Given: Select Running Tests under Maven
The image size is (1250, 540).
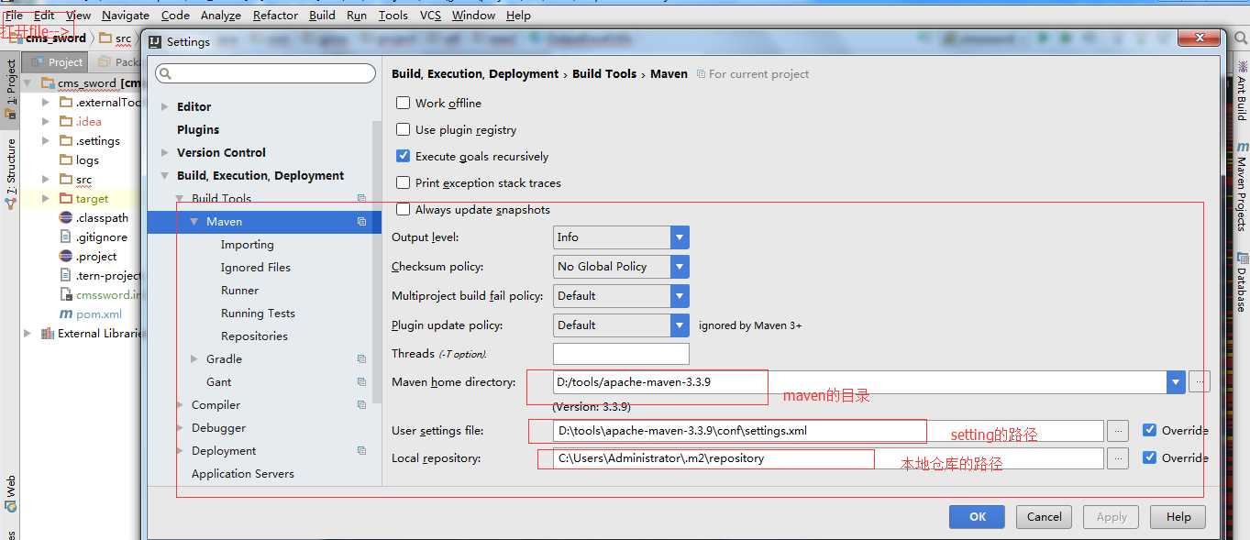Looking at the screenshot, I should click(x=258, y=314).
